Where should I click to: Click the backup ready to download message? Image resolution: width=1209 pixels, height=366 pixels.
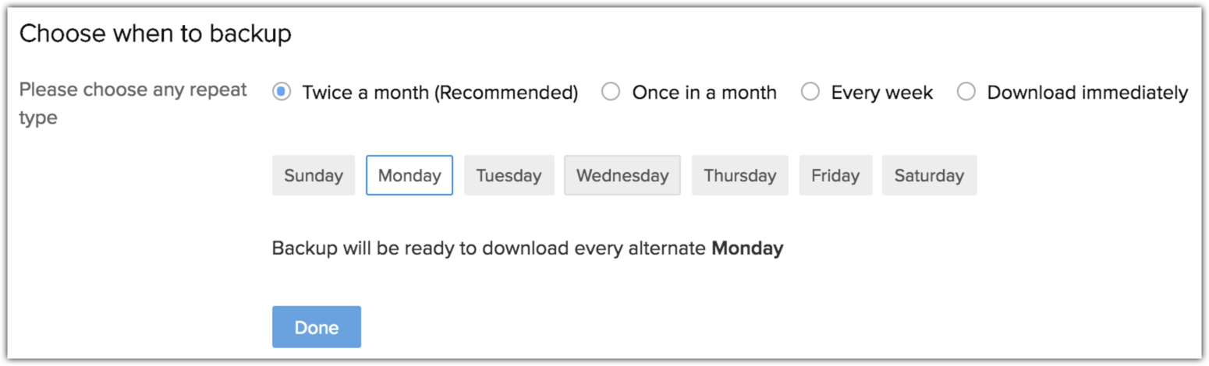click(x=490, y=248)
